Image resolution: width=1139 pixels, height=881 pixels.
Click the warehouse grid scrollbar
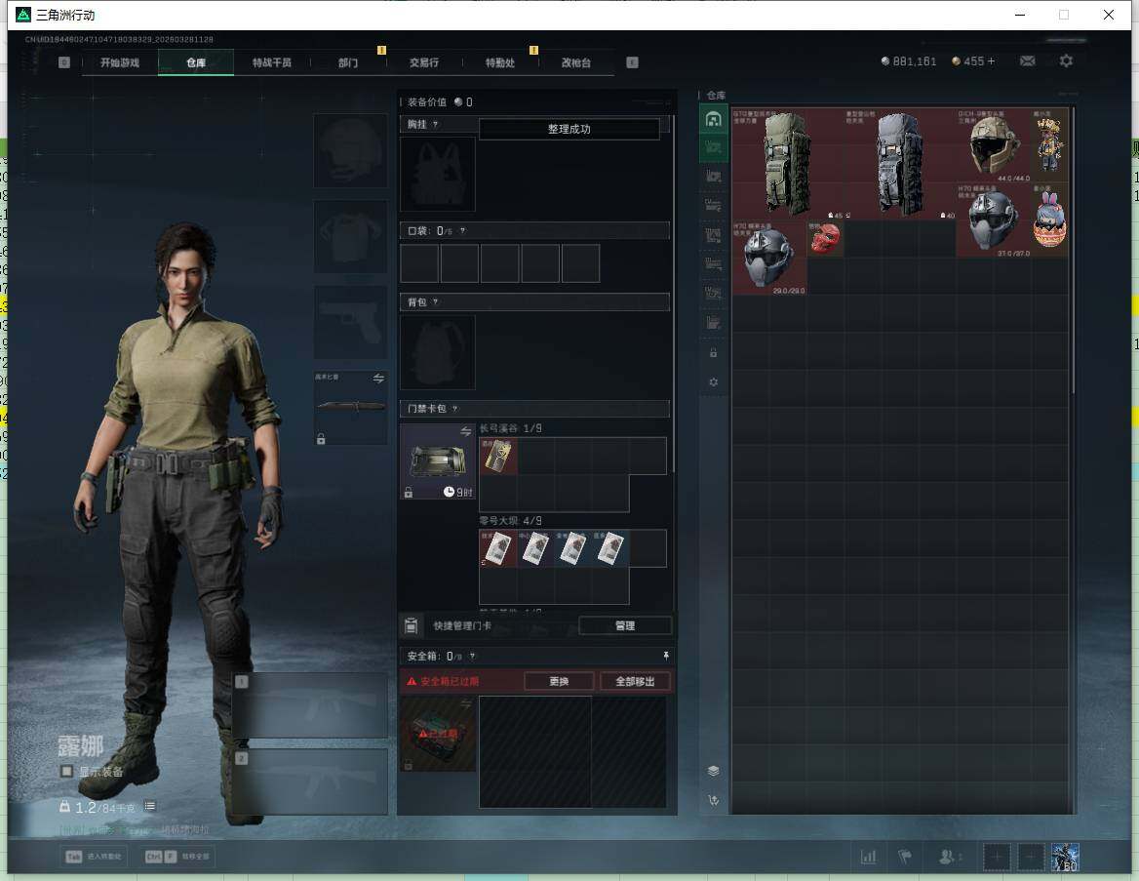(x=1072, y=251)
